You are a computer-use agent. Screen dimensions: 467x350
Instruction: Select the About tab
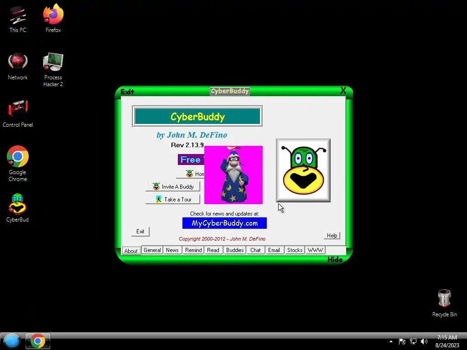[131, 251]
